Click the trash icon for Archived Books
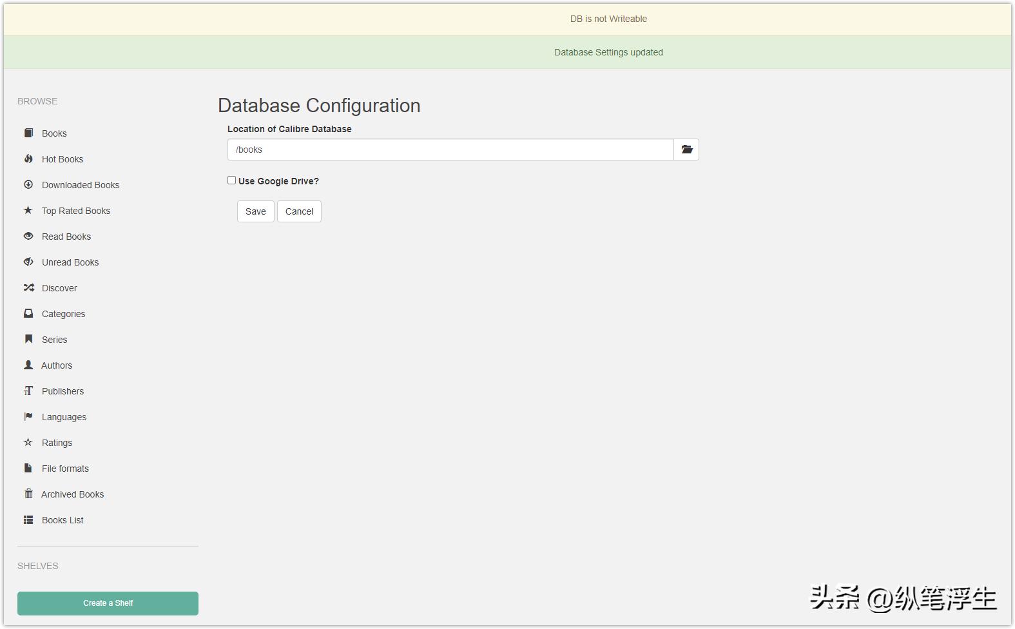1015x629 pixels. (28, 494)
